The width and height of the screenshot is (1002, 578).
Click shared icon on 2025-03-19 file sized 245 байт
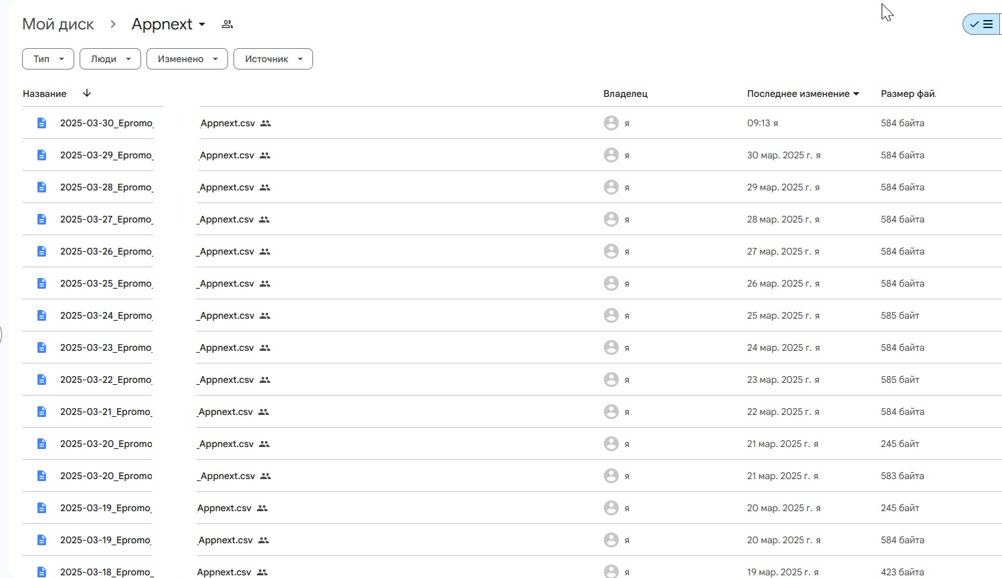[262, 509]
